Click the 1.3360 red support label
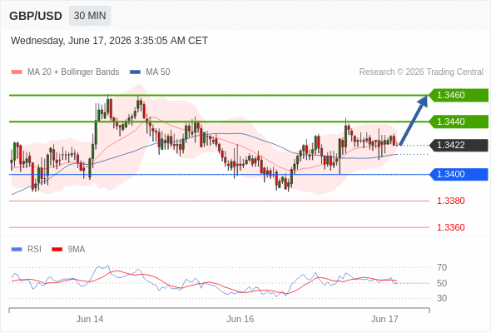This screenshot has height=333, width=491. pos(450,227)
